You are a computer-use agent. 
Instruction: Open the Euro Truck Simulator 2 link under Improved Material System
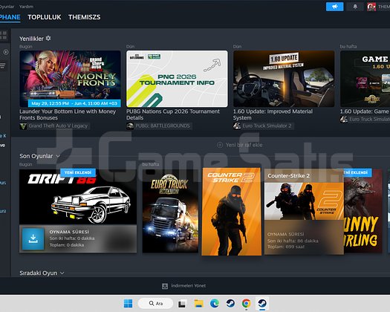[x=267, y=126]
